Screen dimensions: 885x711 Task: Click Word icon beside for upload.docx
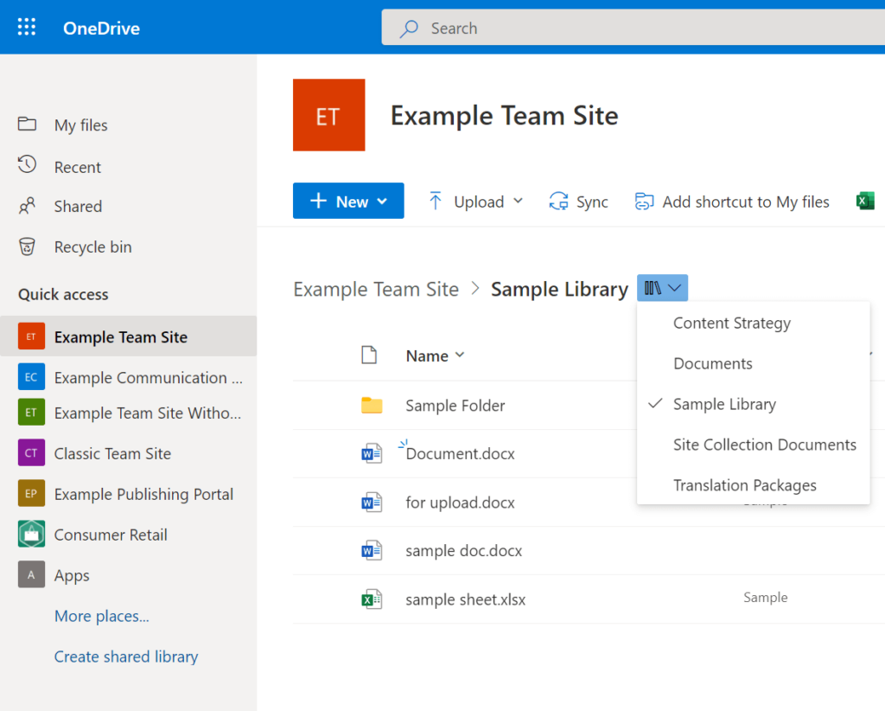[372, 502]
